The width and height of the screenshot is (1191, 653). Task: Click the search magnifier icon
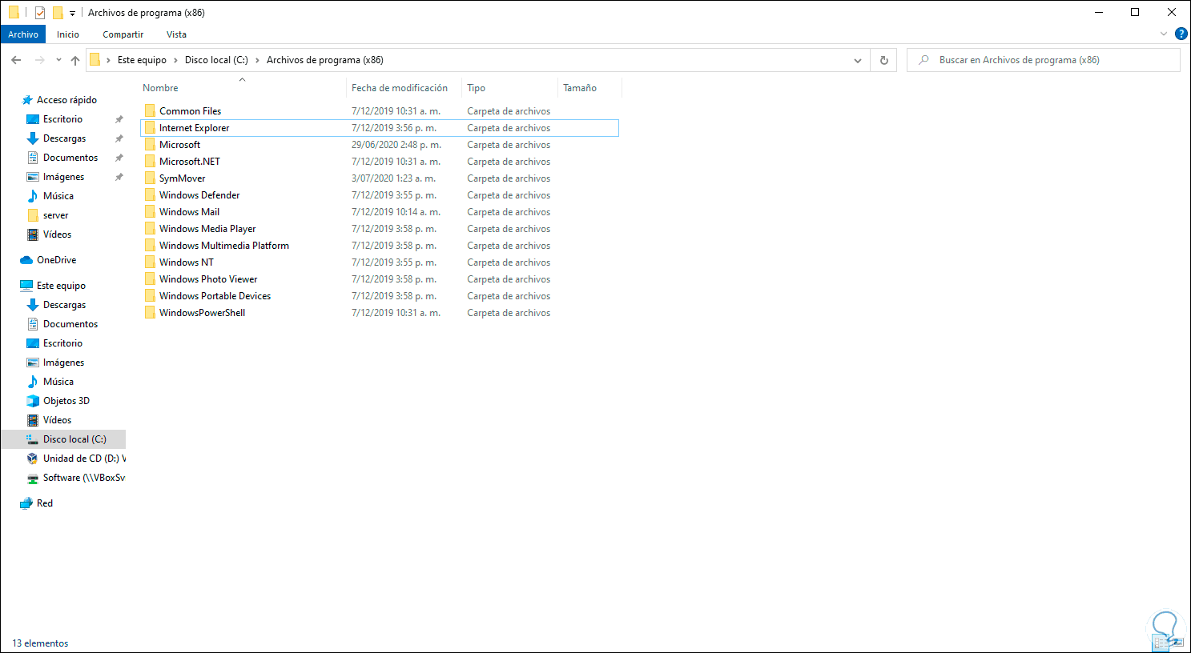(x=924, y=60)
